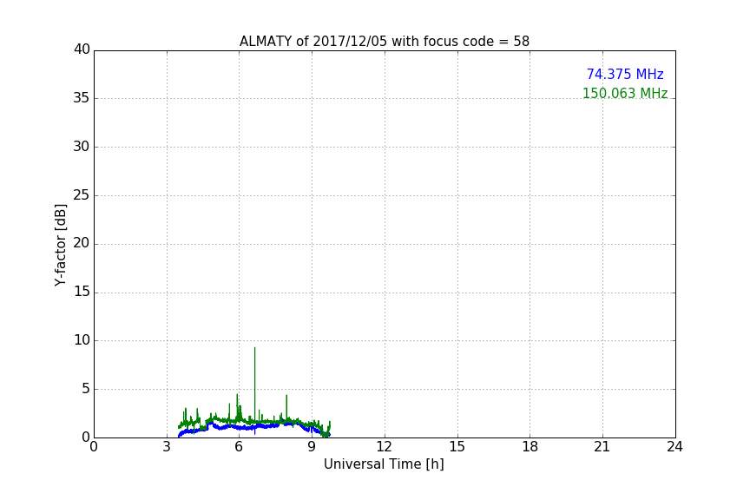Click the x-axis tick label '12'
This screenshot has width=750, height=500.
pos(384,447)
